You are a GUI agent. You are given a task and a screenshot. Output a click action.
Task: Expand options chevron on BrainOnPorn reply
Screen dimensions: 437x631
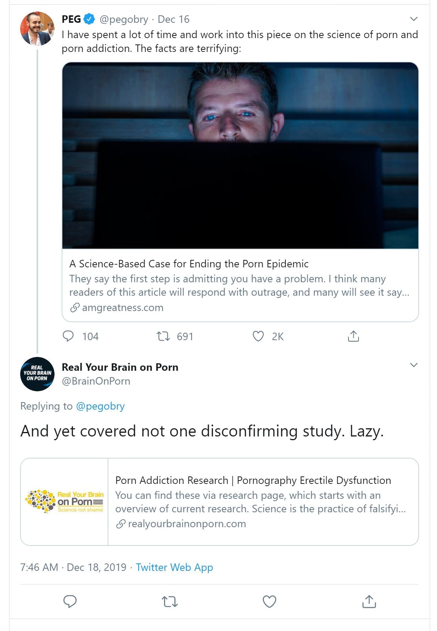[413, 365]
